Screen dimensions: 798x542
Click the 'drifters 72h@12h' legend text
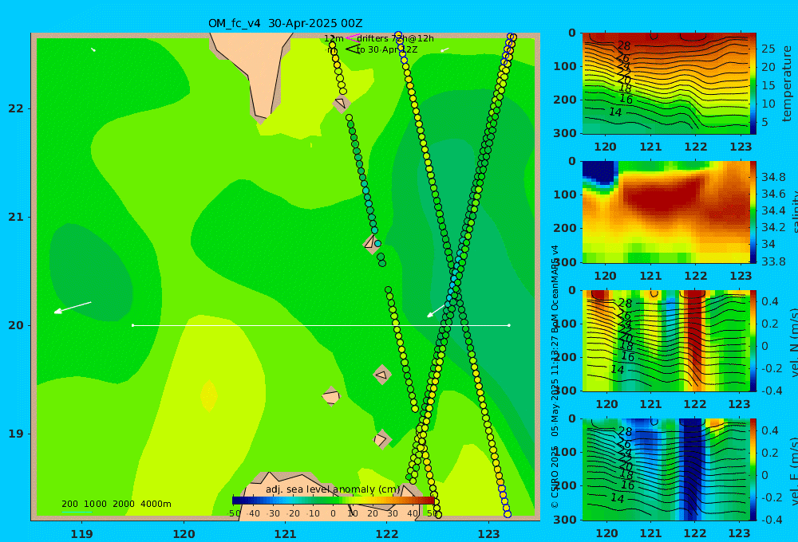(x=395, y=38)
